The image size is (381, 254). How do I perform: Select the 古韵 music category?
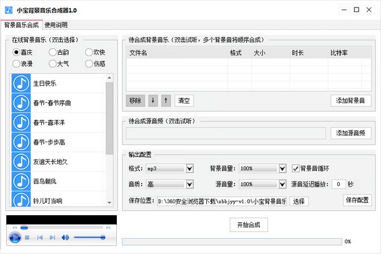(53, 52)
